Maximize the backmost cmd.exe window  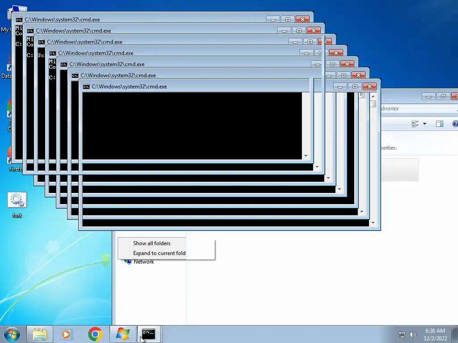point(288,19)
